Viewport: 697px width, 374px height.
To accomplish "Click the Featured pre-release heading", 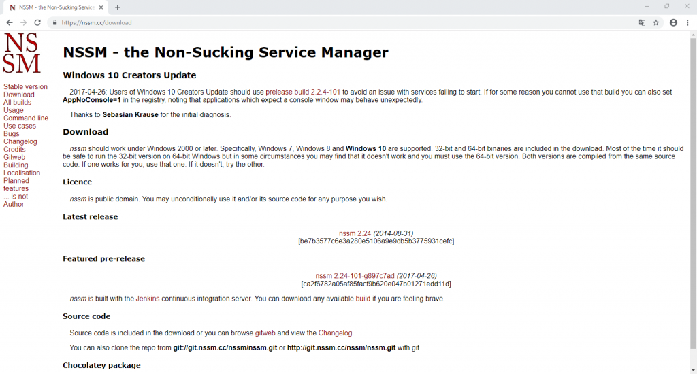I will pyautogui.click(x=103, y=259).
